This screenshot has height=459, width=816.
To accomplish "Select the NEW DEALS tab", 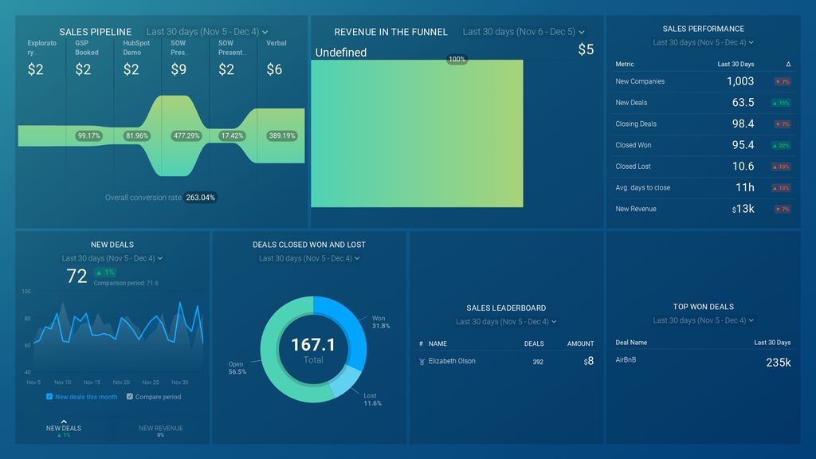I will click(x=62, y=429).
